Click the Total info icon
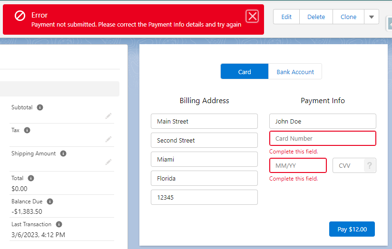 [x=31, y=178]
